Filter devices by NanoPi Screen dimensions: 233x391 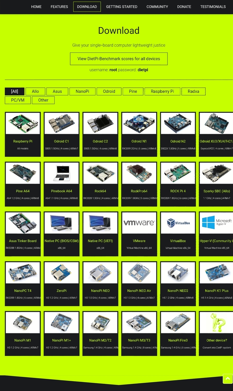coord(83,91)
